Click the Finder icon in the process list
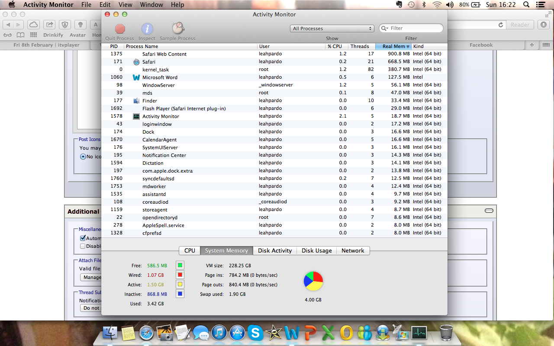Screen dimensions: 554x346 [136, 101]
